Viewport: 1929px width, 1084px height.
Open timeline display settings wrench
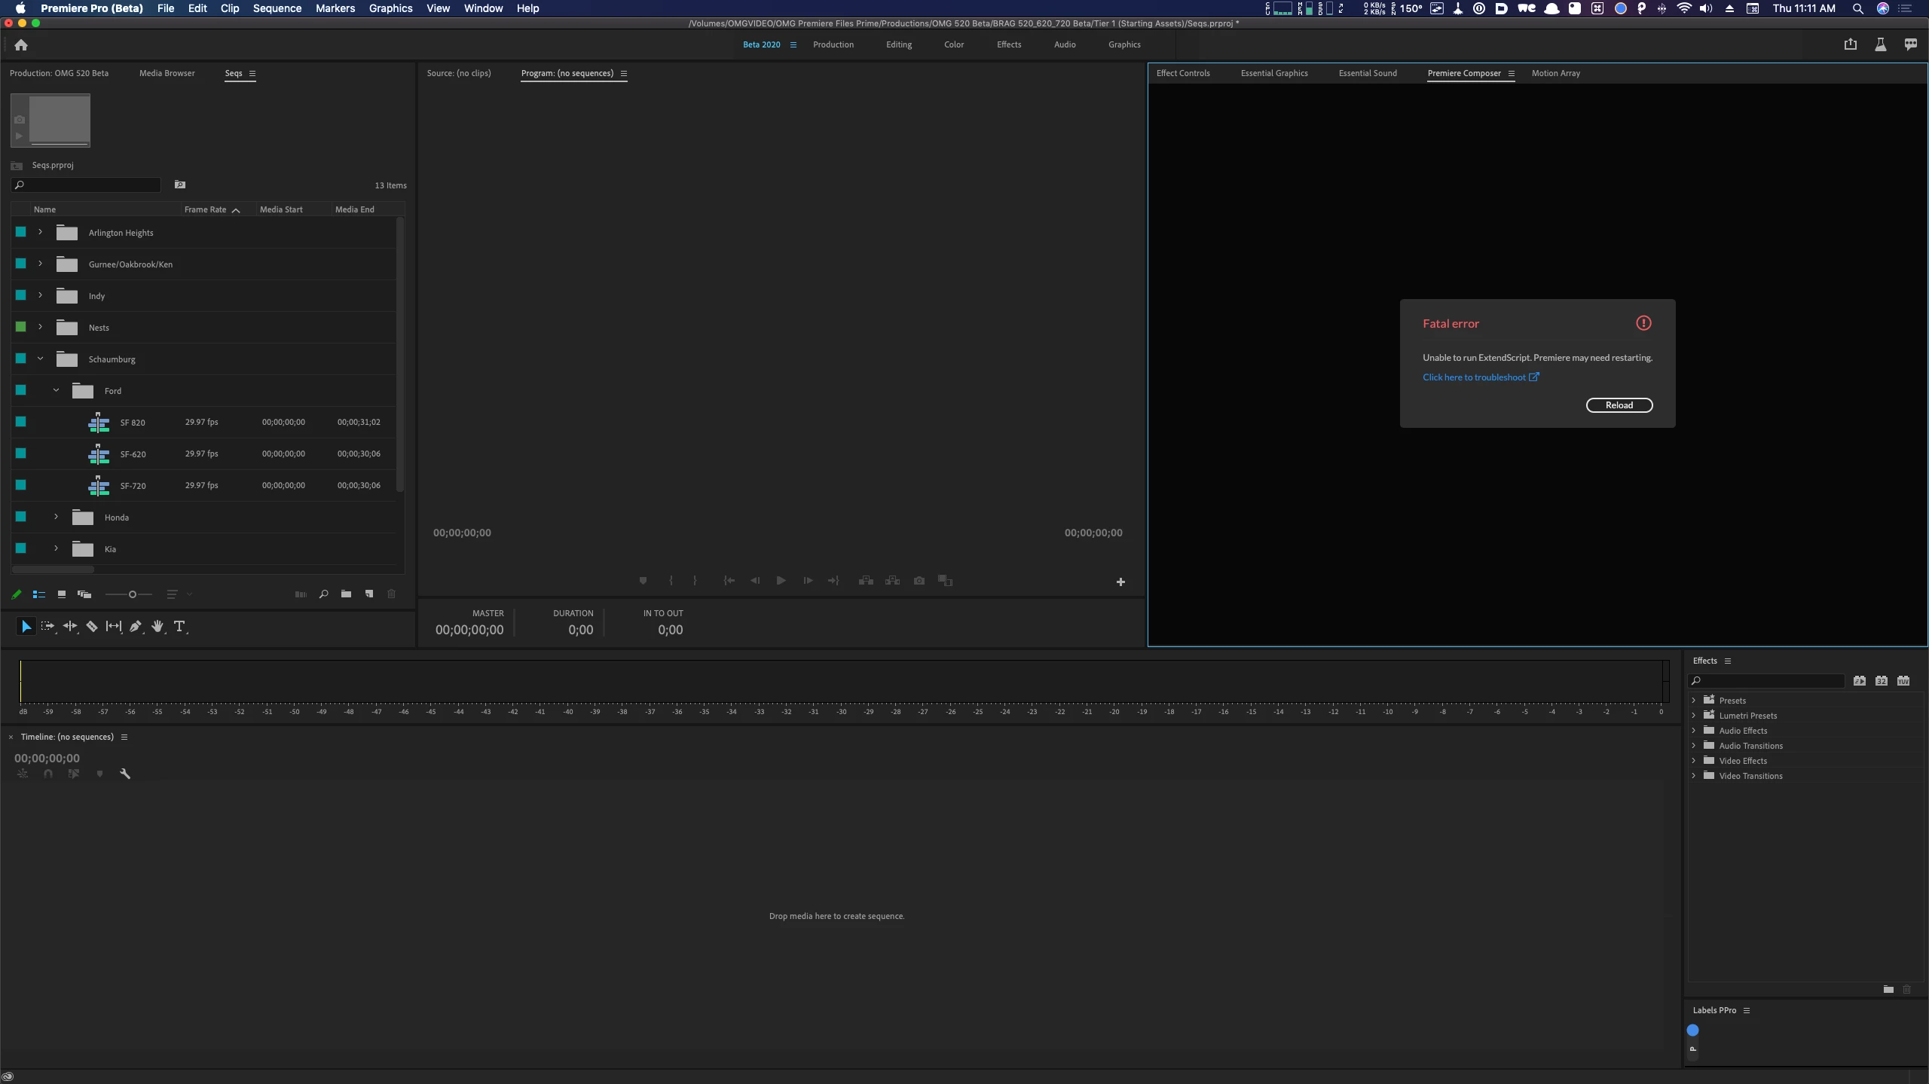(125, 774)
